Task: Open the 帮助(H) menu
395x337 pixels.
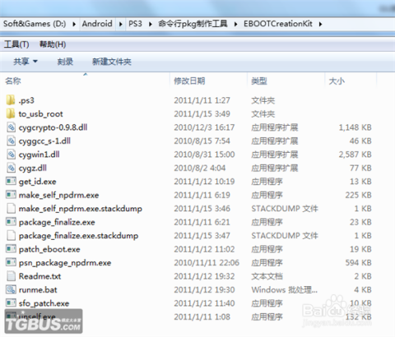Action: (53, 44)
